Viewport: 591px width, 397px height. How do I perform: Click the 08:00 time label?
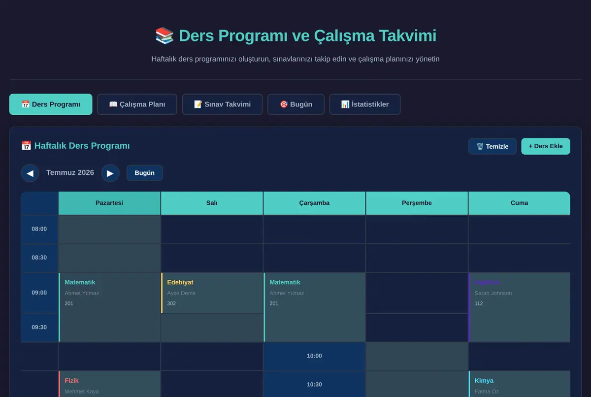pos(39,229)
